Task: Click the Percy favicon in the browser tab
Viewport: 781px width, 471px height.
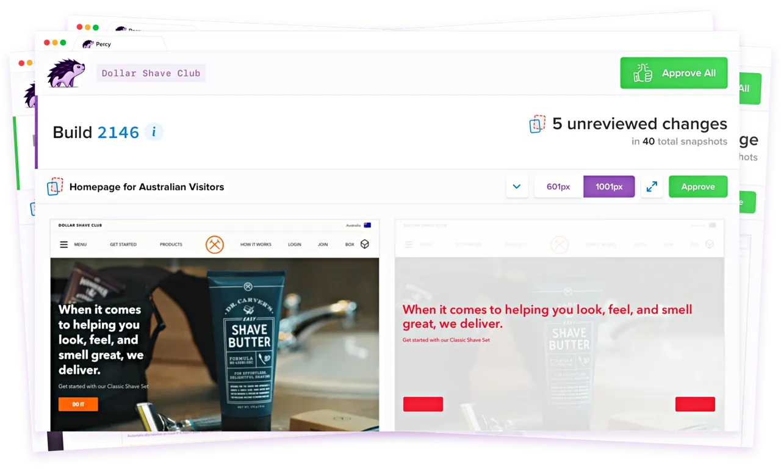Action: pos(88,44)
